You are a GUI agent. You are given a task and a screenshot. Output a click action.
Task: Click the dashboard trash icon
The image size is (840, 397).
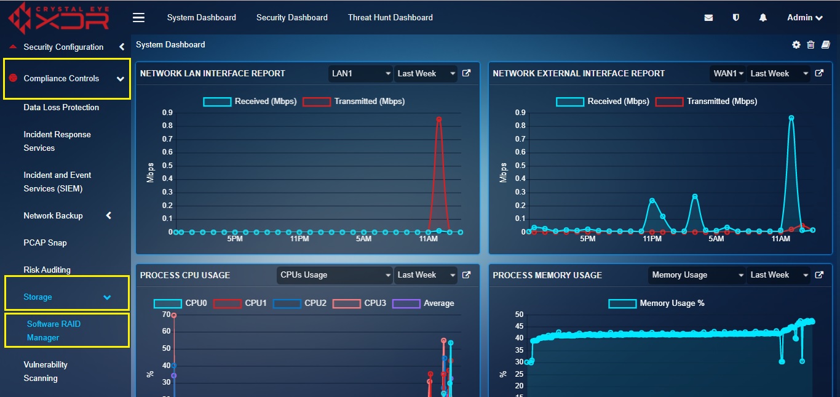[810, 44]
